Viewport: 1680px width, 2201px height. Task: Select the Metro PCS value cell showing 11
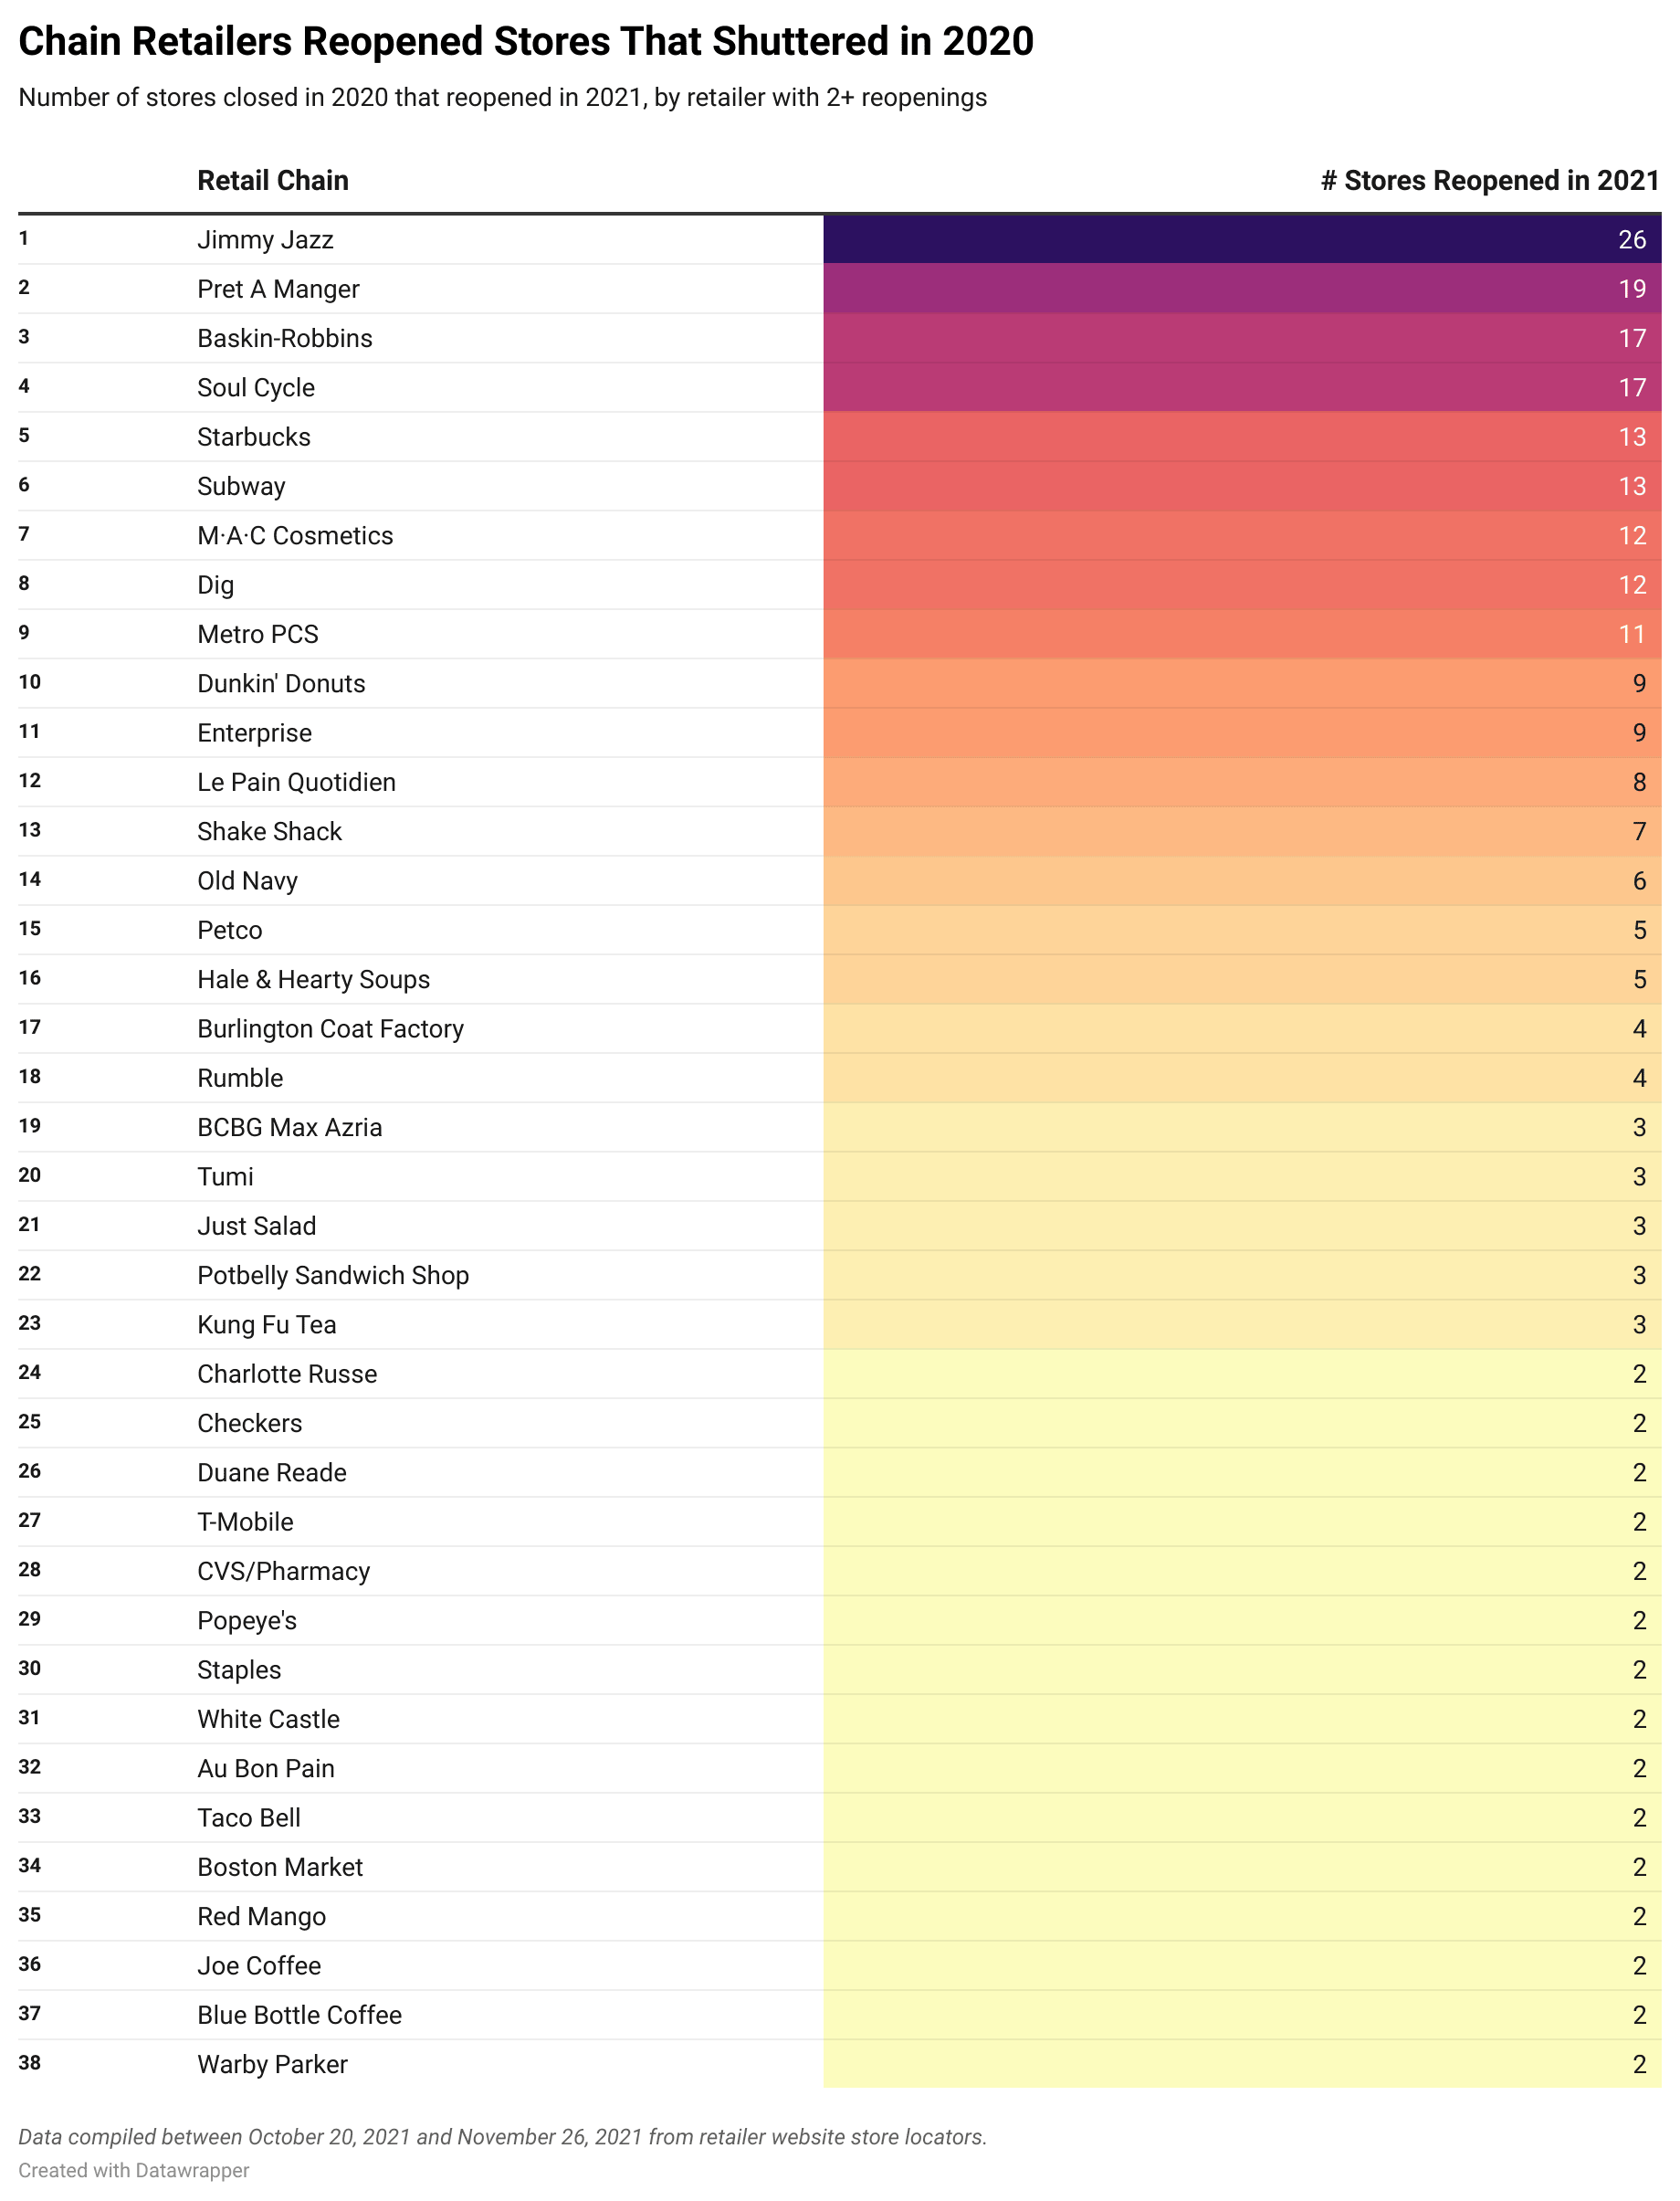1241,634
